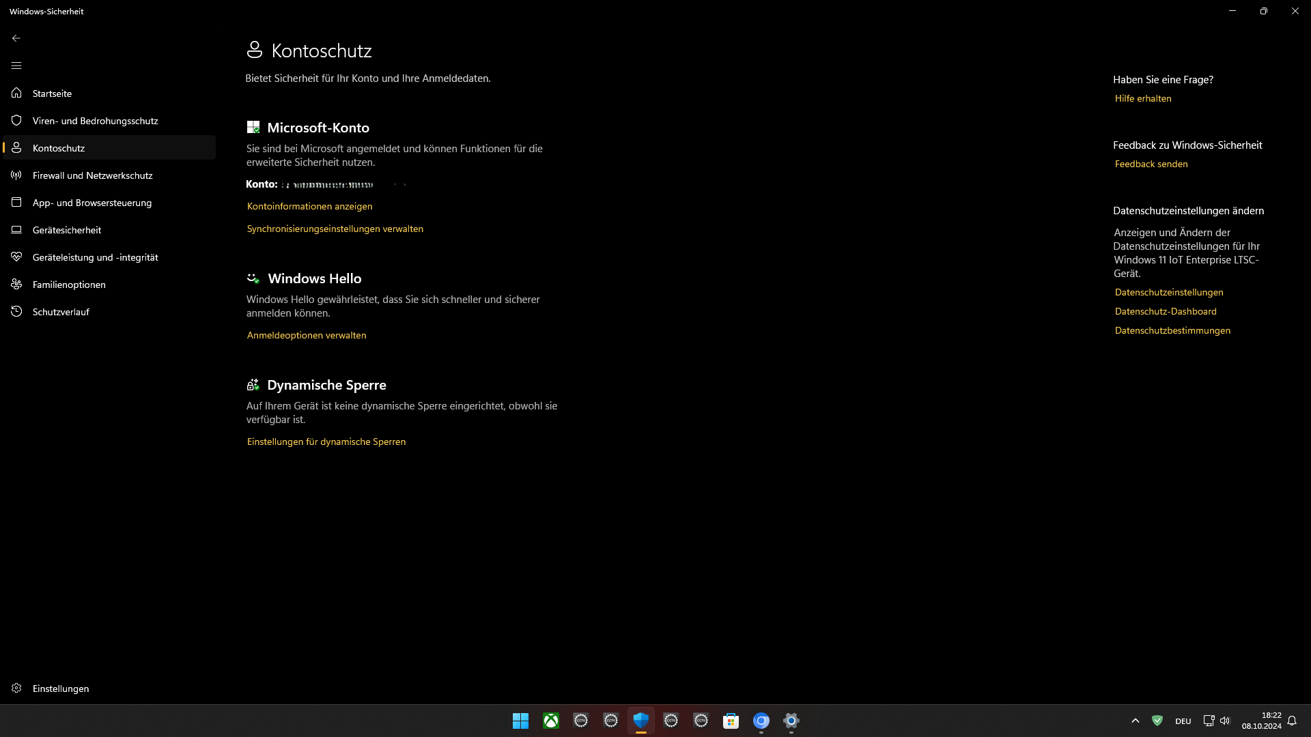This screenshot has width=1311, height=737.
Task: Open Startseite in sidebar
Action: click(52, 93)
